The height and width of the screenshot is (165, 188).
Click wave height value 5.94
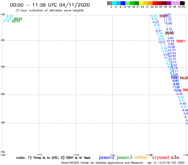(8, 19)
